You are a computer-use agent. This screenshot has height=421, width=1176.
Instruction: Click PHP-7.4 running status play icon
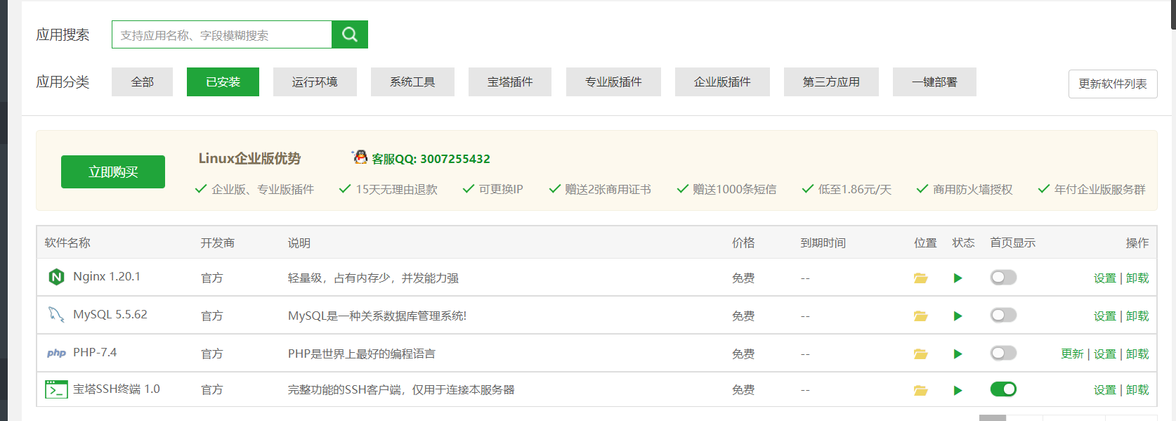pos(958,354)
